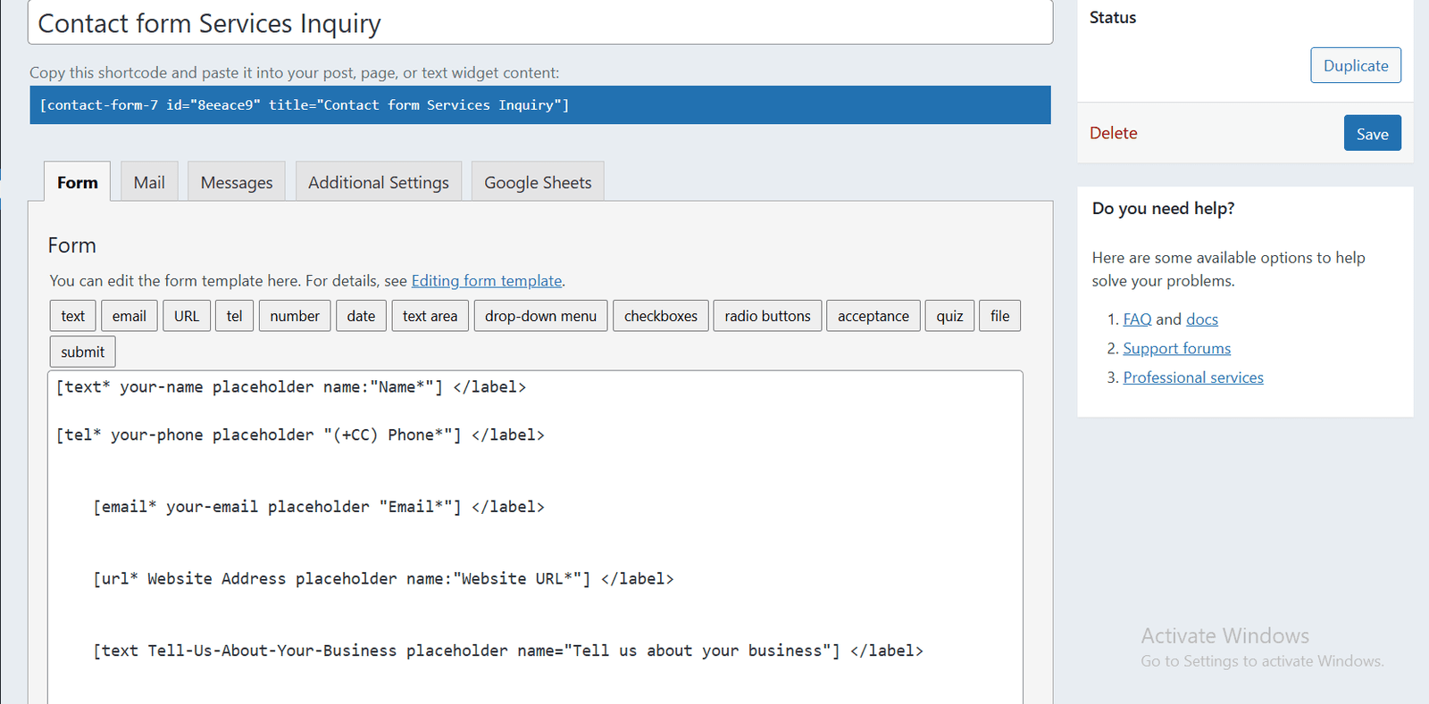Duplicate this contact form

point(1355,65)
